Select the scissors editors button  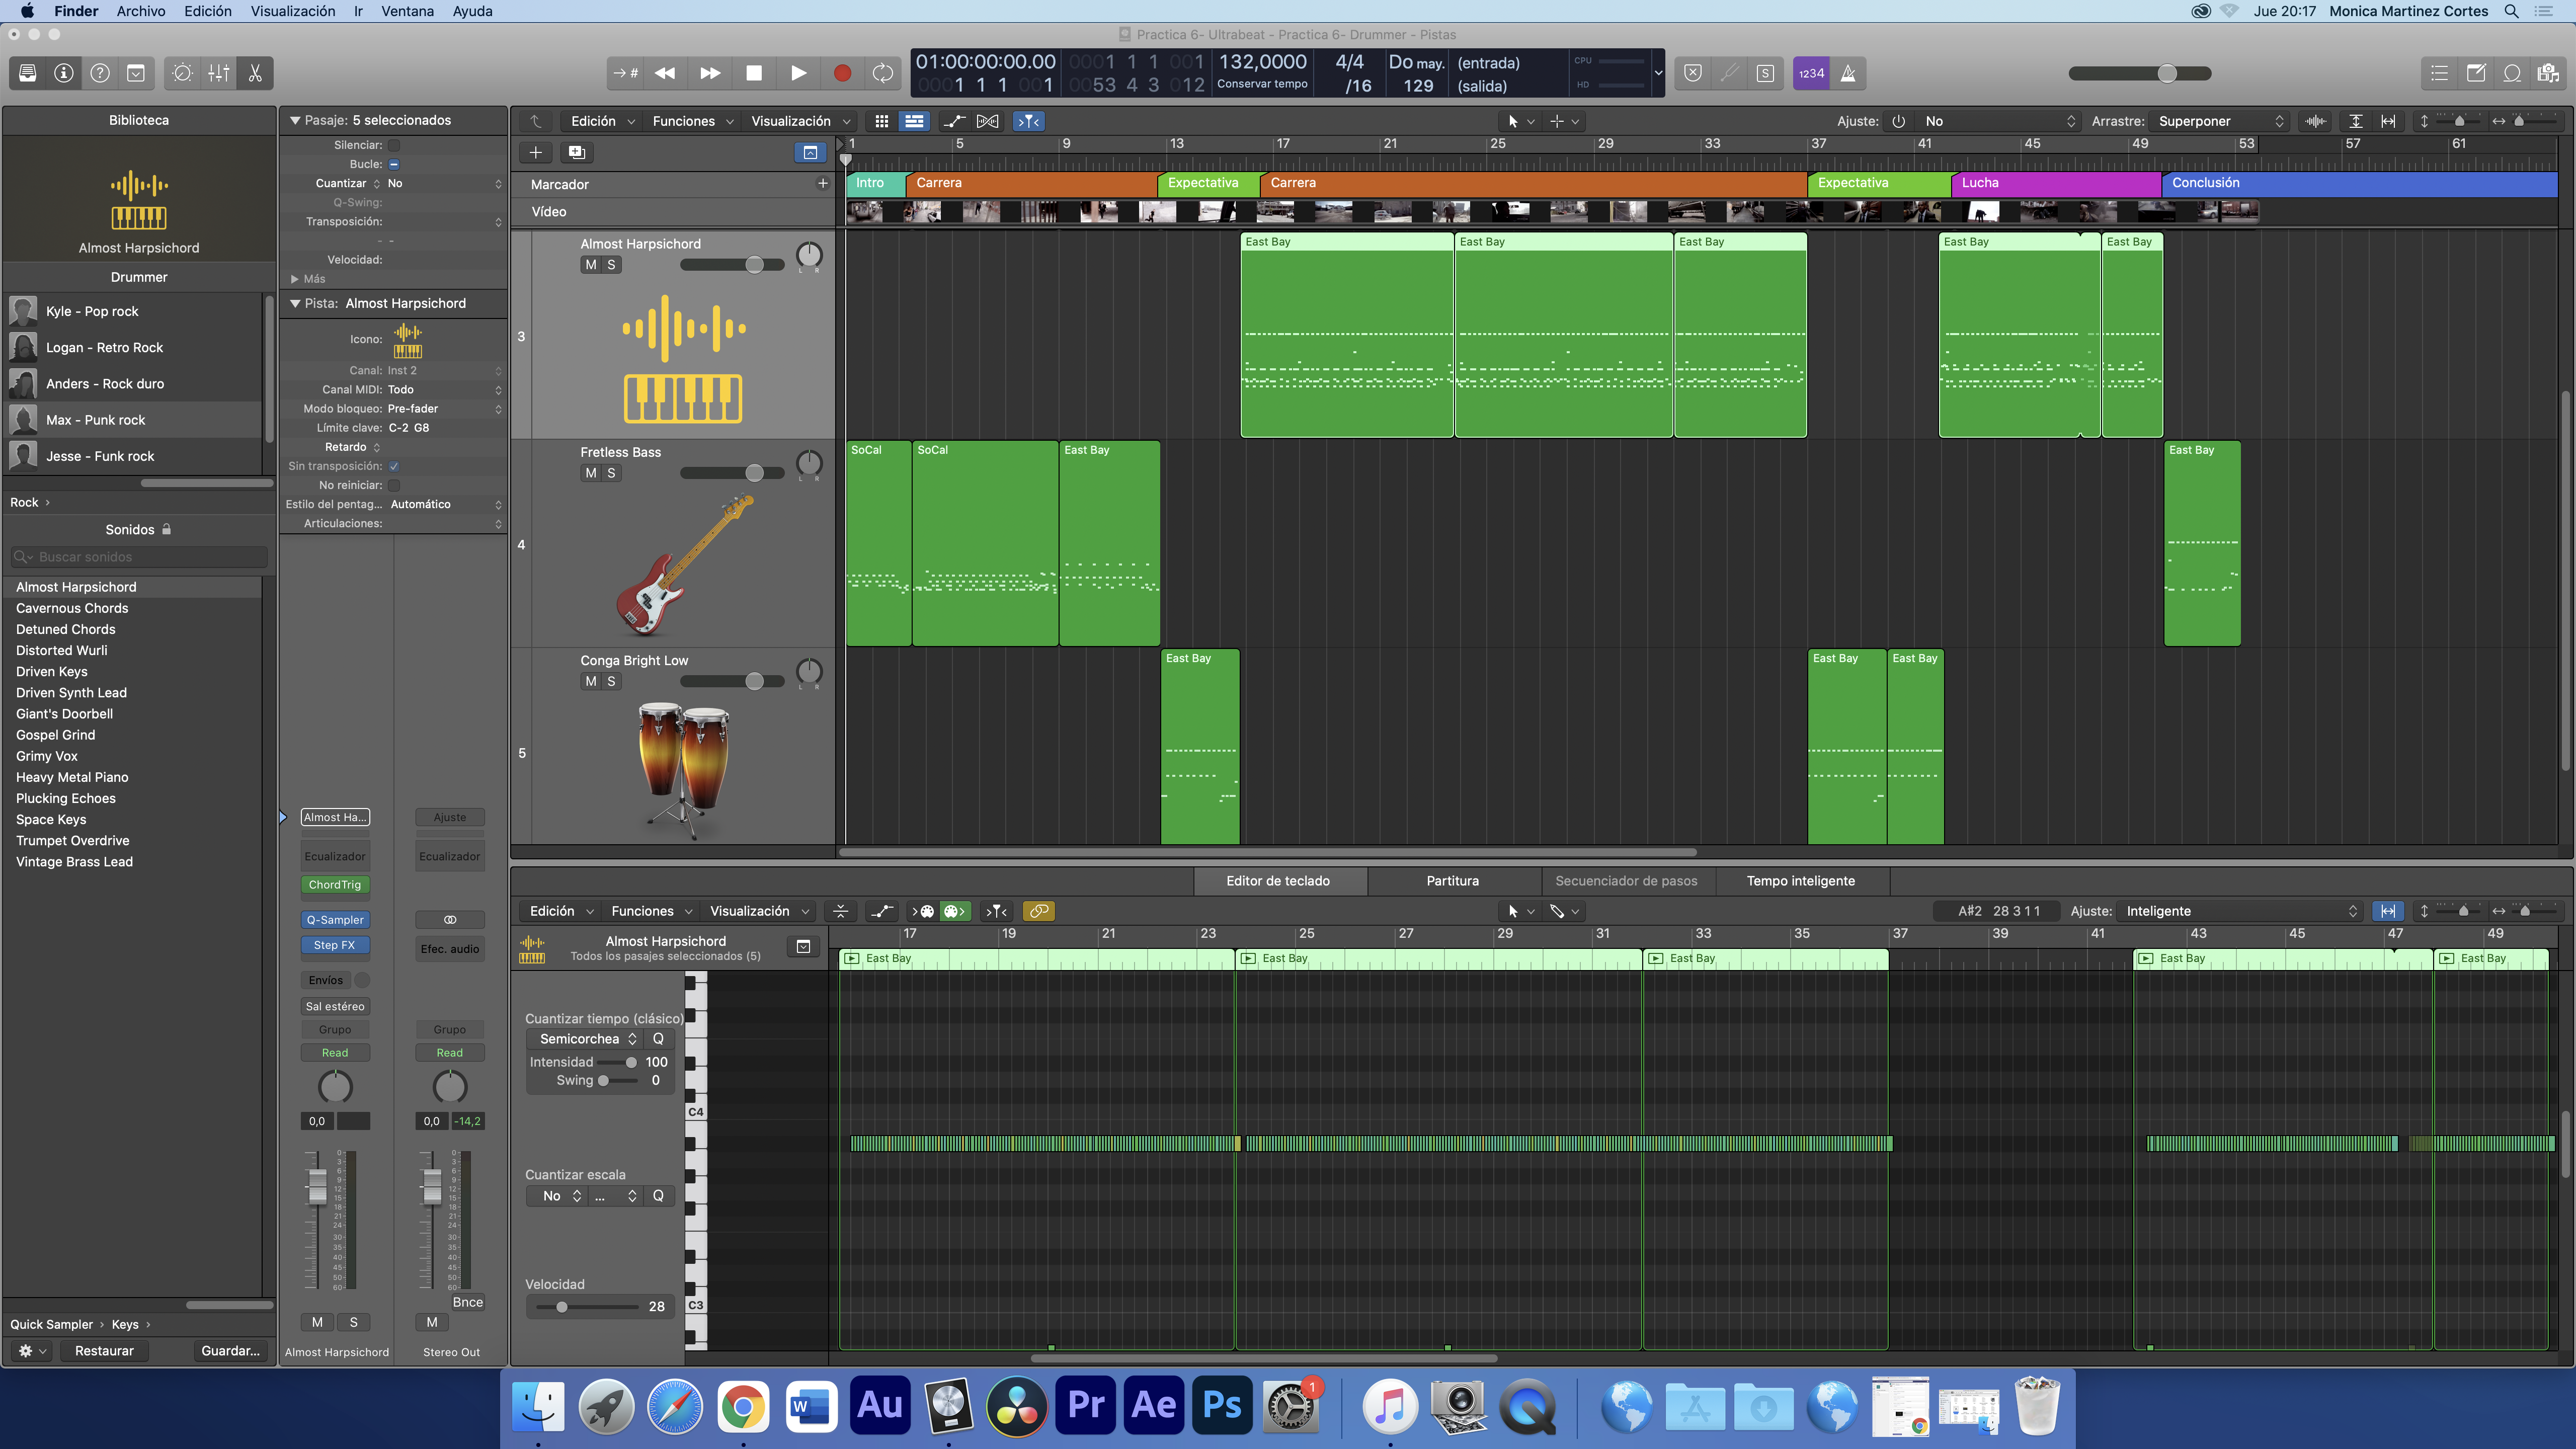tap(255, 73)
